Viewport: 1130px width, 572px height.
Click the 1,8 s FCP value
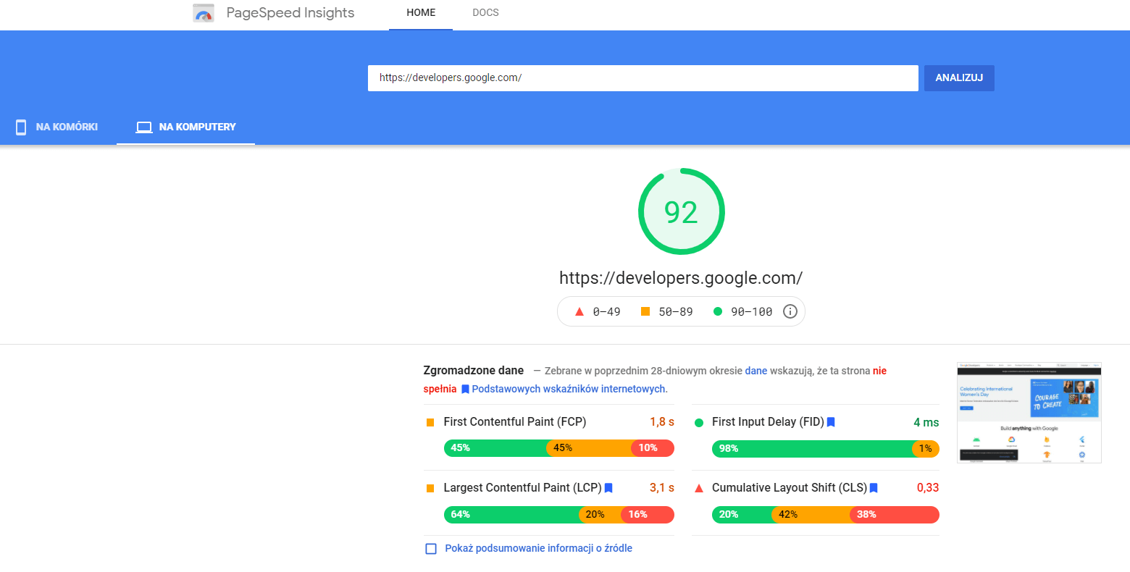click(662, 422)
